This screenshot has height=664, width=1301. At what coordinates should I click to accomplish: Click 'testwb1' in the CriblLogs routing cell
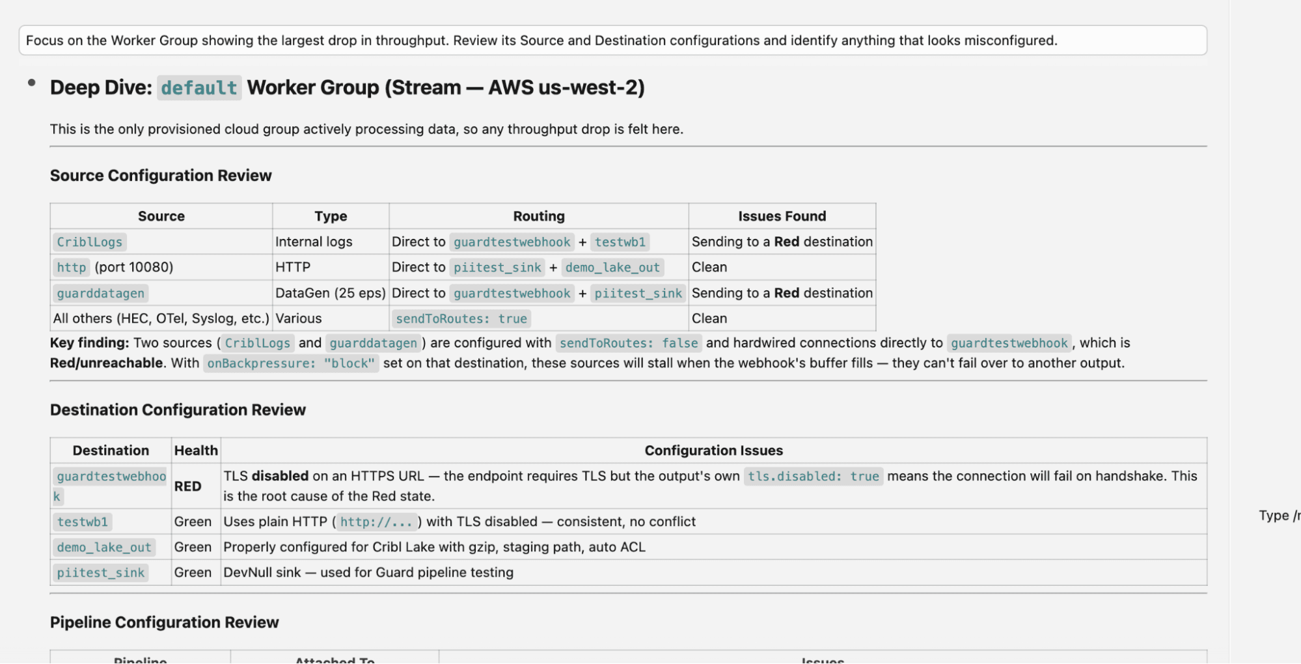[620, 242]
